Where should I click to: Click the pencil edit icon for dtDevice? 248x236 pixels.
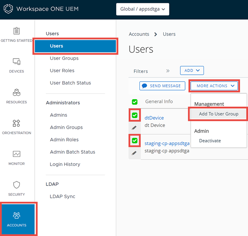click(x=134, y=128)
